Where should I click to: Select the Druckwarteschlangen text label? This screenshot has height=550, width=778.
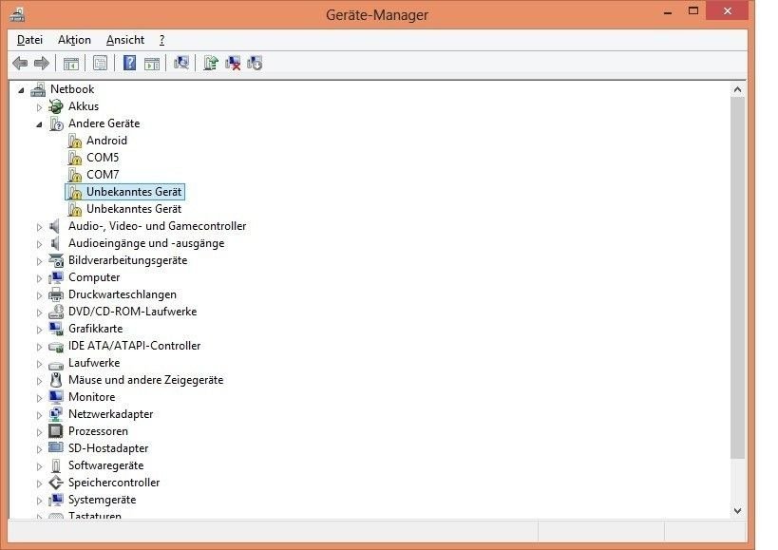[122, 294]
